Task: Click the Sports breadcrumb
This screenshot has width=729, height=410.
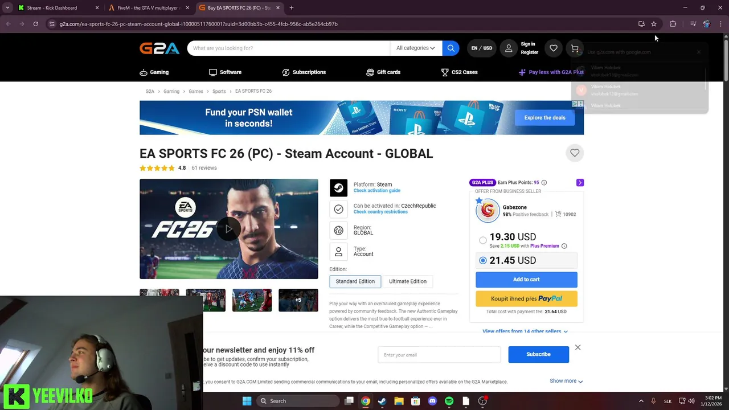Action: [219, 91]
